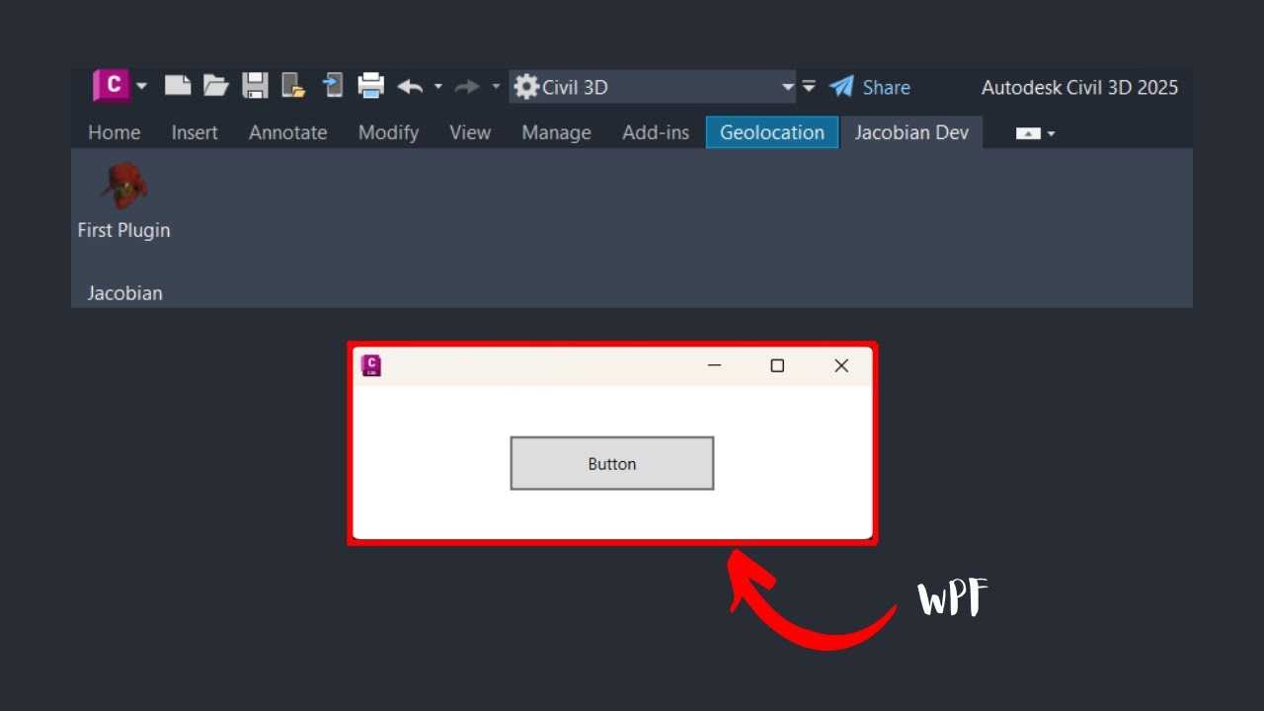
Task: Click the Jacobian panel title
Action: pyautogui.click(x=125, y=293)
